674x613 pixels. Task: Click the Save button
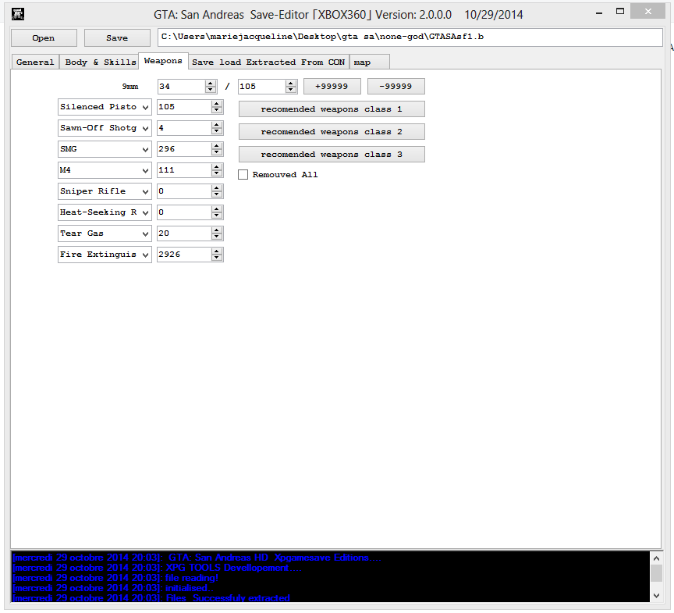point(117,37)
